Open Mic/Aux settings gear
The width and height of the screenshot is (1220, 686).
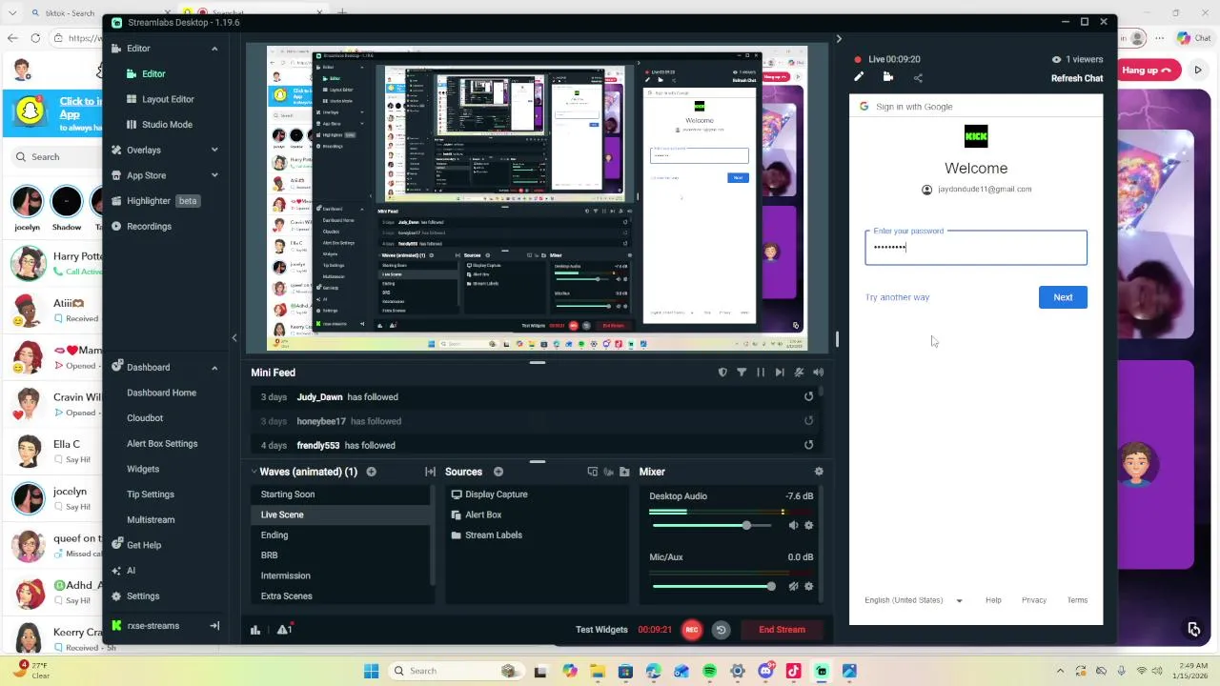click(x=808, y=587)
